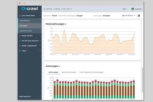Switch to the Newly active pages tab
Image resolution: width=153 pixels, height=102 pixels.
tap(69, 72)
